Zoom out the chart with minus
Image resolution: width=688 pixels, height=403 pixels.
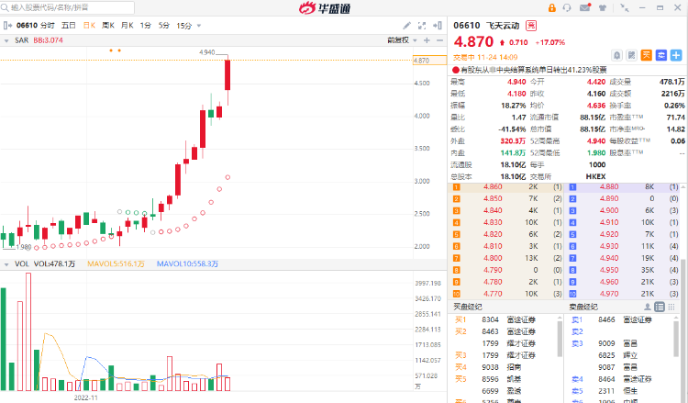[439, 40]
